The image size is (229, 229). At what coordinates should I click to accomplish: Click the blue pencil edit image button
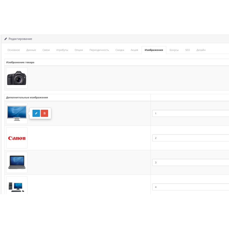click(36, 113)
